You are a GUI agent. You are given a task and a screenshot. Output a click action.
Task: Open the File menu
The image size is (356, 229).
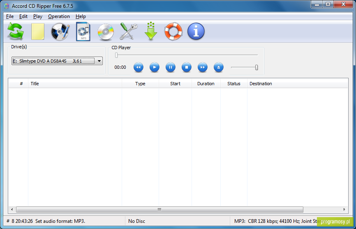pos(10,16)
